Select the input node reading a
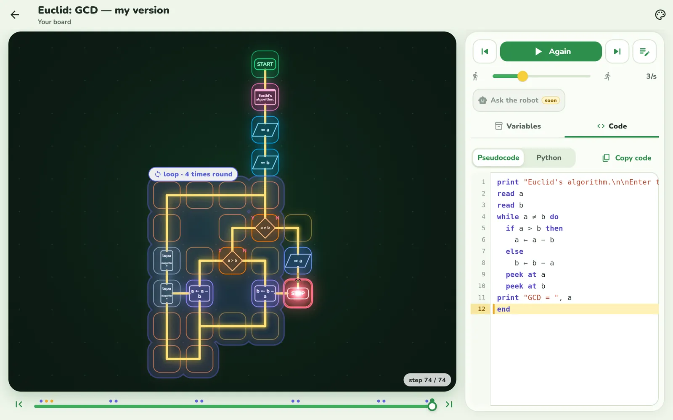 click(265, 130)
